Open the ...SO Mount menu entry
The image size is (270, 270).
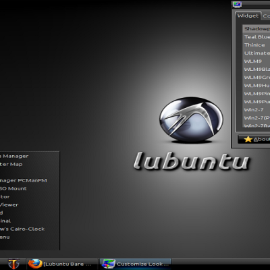[29, 188]
